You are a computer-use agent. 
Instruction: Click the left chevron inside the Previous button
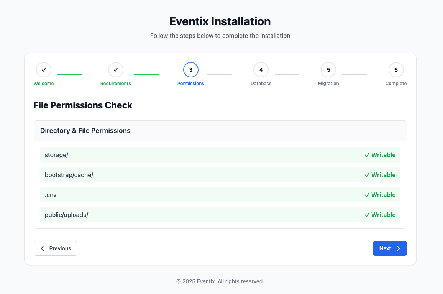tap(42, 248)
